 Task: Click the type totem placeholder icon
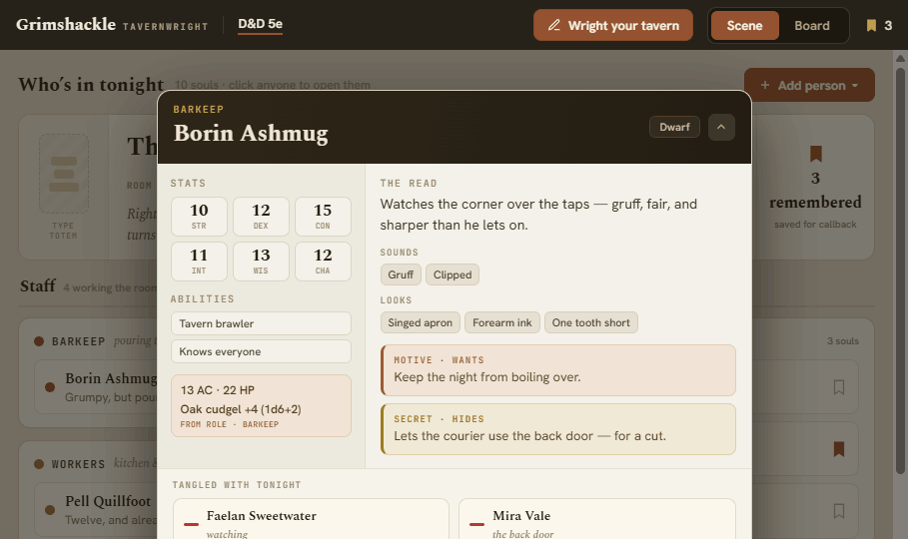pyautogui.click(x=64, y=174)
